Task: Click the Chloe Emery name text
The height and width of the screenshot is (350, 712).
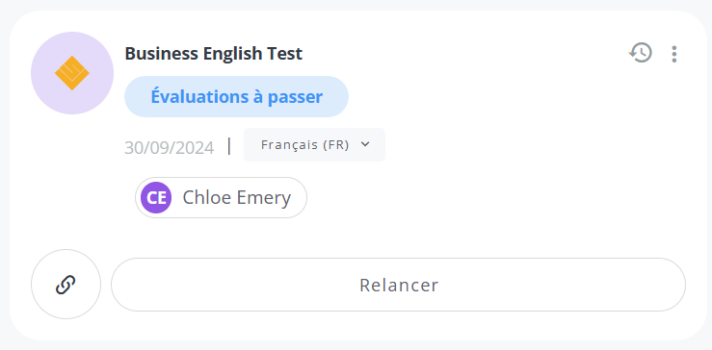Action: tap(237, 198)
